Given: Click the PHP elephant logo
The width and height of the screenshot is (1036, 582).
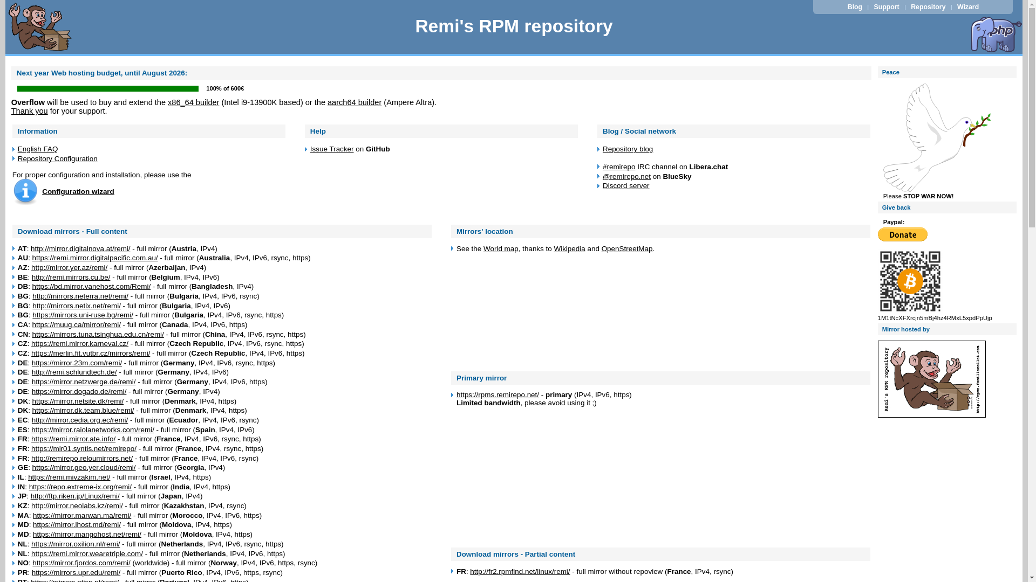Looking at the screenshot, I should [x=996, y=34].
